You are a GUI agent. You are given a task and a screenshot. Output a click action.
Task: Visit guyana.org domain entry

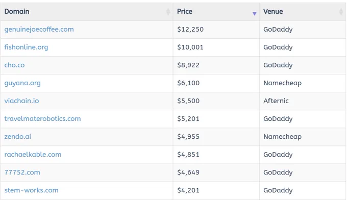[22, 83]
